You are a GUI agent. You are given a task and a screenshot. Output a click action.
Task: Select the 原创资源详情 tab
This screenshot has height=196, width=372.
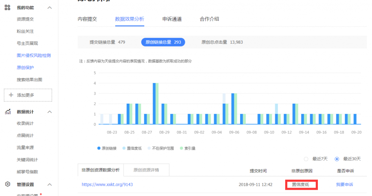point(146,170)
